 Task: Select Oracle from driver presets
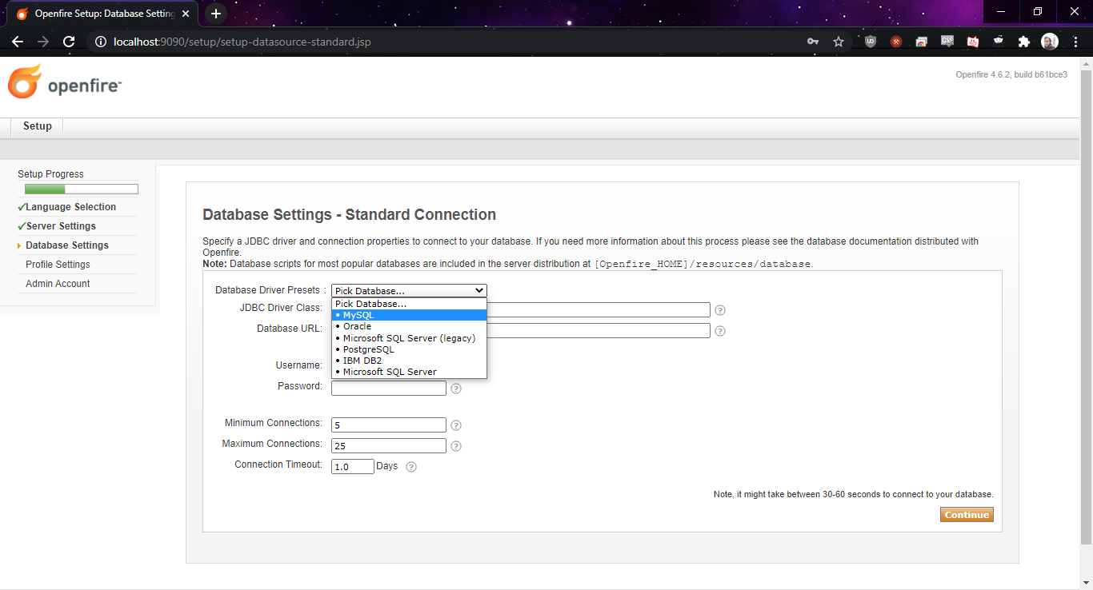pyautogui.click(x=409, y=326)
